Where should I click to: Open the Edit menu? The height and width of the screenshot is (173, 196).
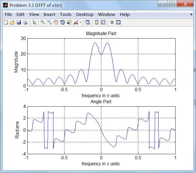[20, 15]
